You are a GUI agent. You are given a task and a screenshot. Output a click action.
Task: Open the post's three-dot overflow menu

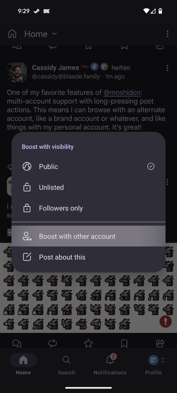pyautogui.click(x=167, y=68)
